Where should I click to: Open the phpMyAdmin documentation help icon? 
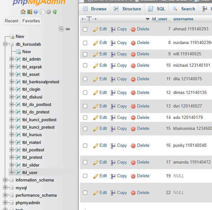point(35,12)
